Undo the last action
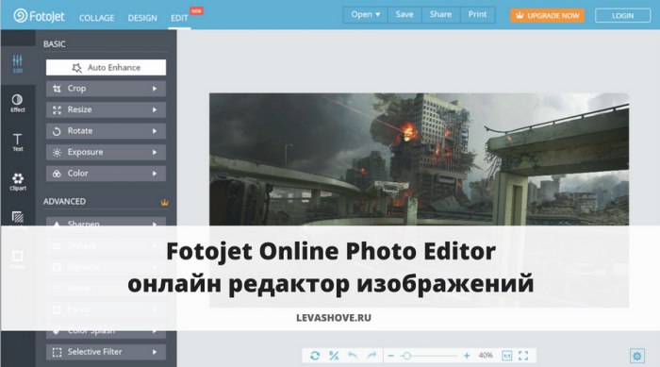660x367 pixels. point(353,356)
